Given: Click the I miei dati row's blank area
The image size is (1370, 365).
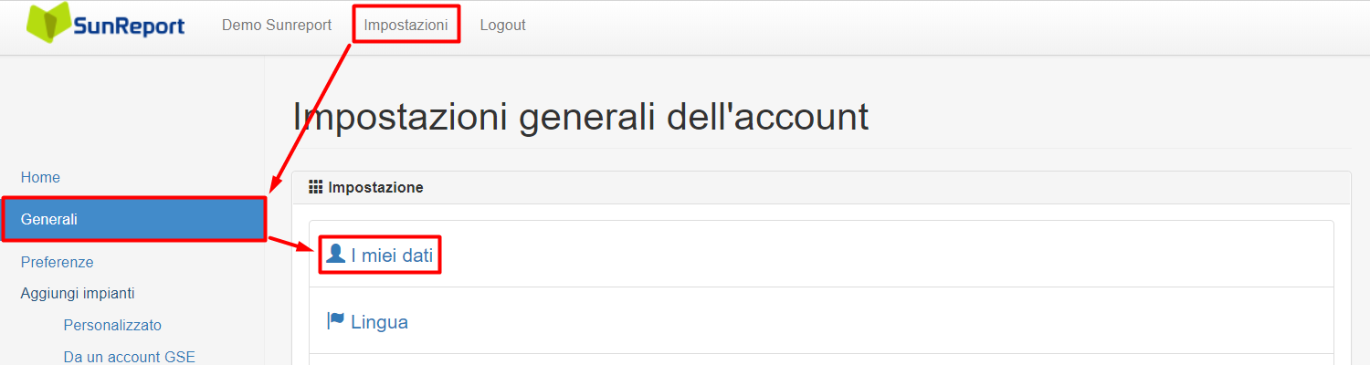Looking at the screenshot, I should tap(886, 255).
